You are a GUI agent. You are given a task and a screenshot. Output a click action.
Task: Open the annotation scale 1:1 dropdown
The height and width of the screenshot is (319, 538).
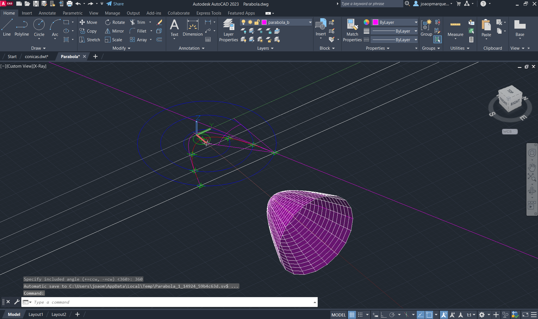(471, 315)
